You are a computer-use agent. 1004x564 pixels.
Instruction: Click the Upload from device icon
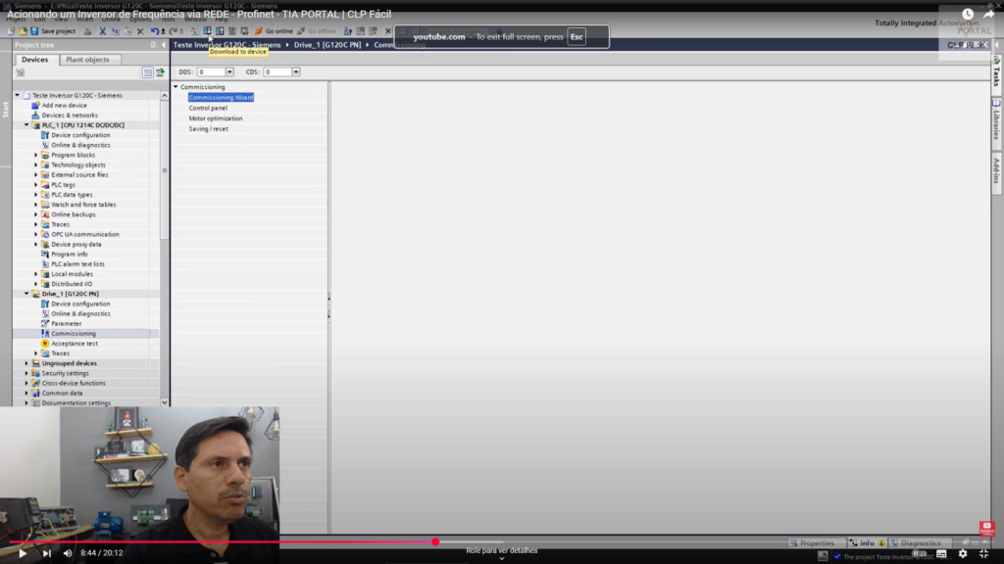[220, 30]
